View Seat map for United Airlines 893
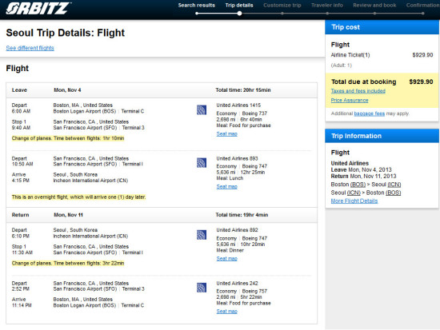The height and width of the screenshot is (330, 440). pos(226,186)
